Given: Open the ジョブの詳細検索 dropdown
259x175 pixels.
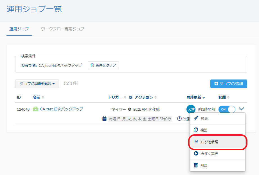Looking at the screenshot, I should [37, 83].
